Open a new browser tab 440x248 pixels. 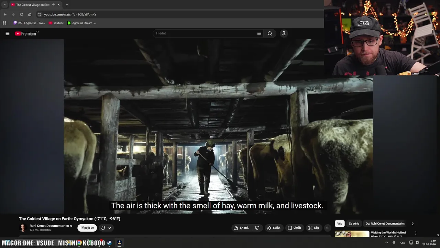pos(67,4)
